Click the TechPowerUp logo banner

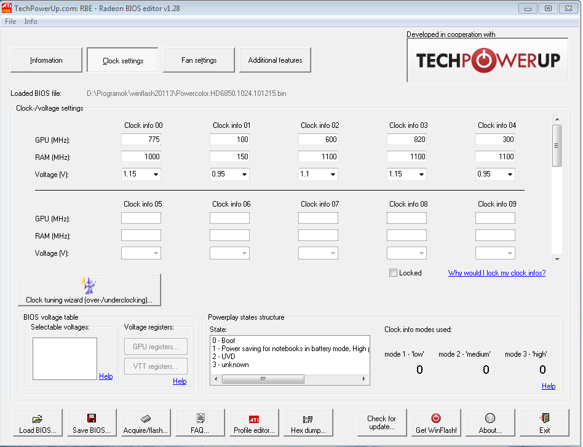(488, 60)
